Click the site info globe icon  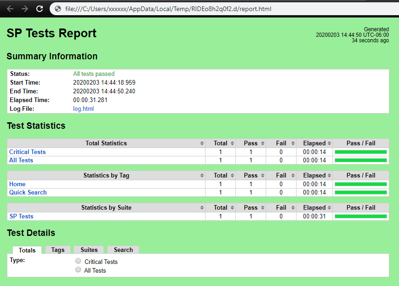[58, 9]
